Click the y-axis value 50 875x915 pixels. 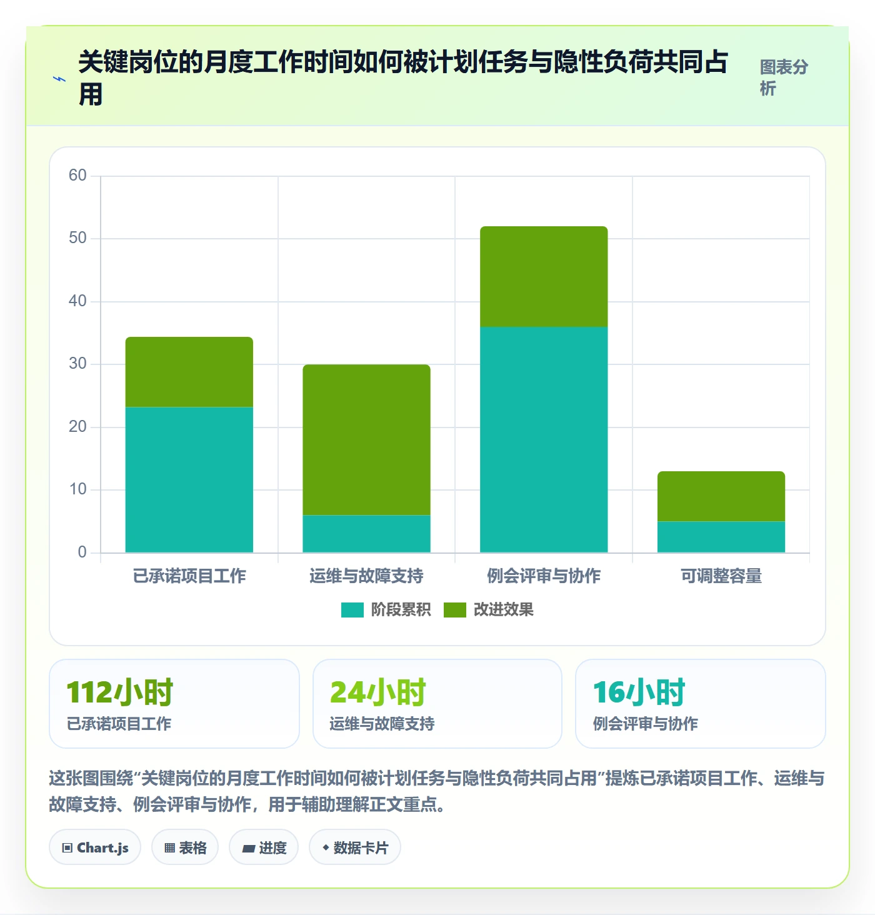click(x=77, y=238)
